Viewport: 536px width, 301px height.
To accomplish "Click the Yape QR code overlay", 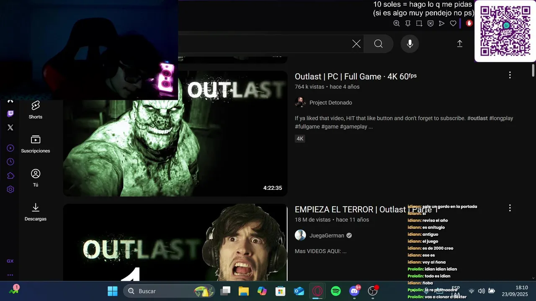I will [x=505, y=31].
